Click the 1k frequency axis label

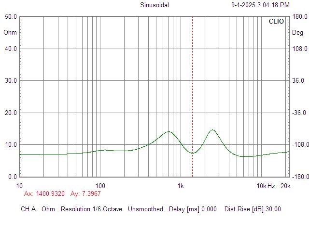[x=181, y=186]
